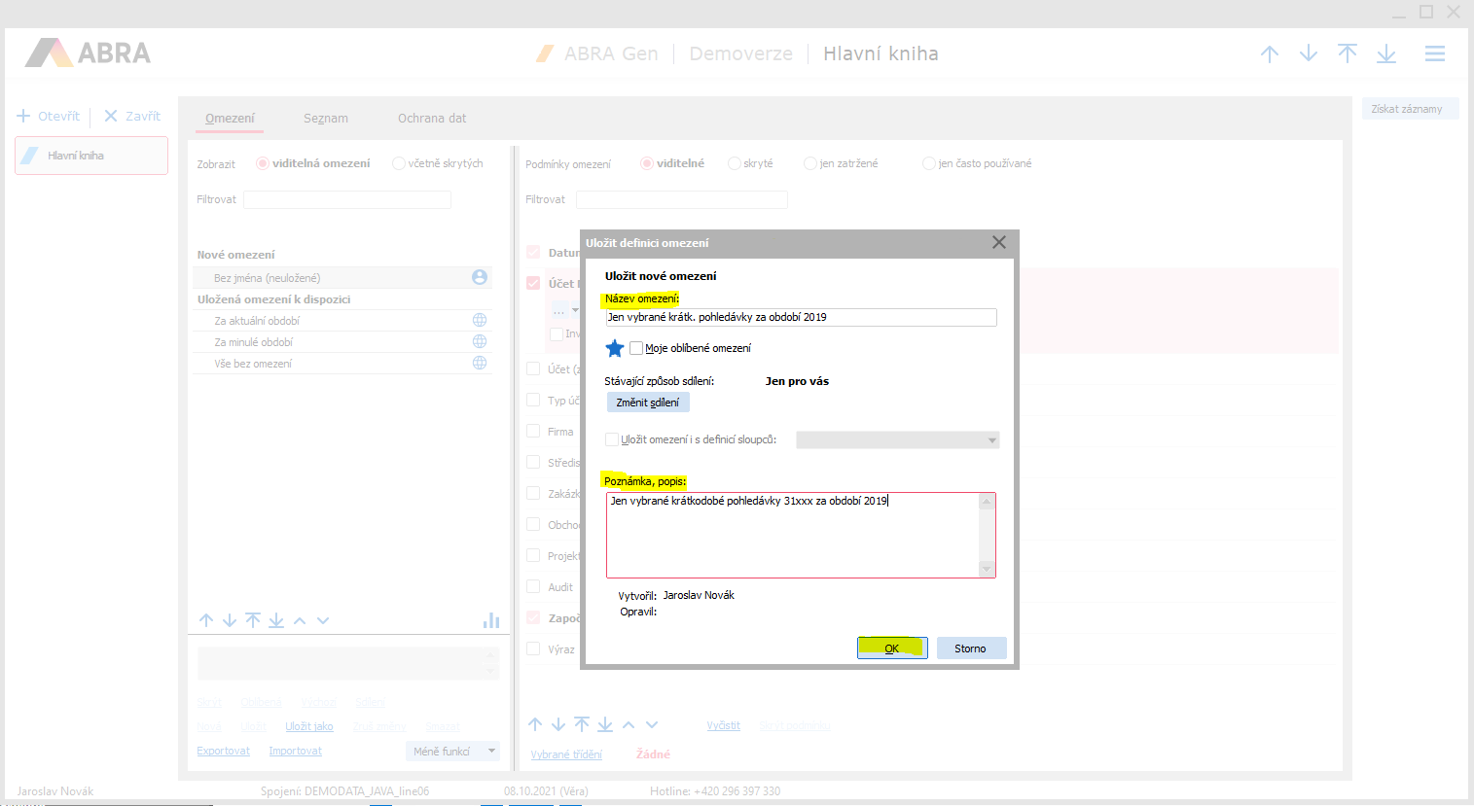1474x806 pixels.
Task: Close the Uložit definici omezení dialog
Action: 998,242
